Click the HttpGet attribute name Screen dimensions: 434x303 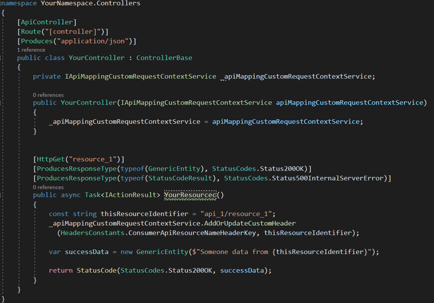(51, 159)
